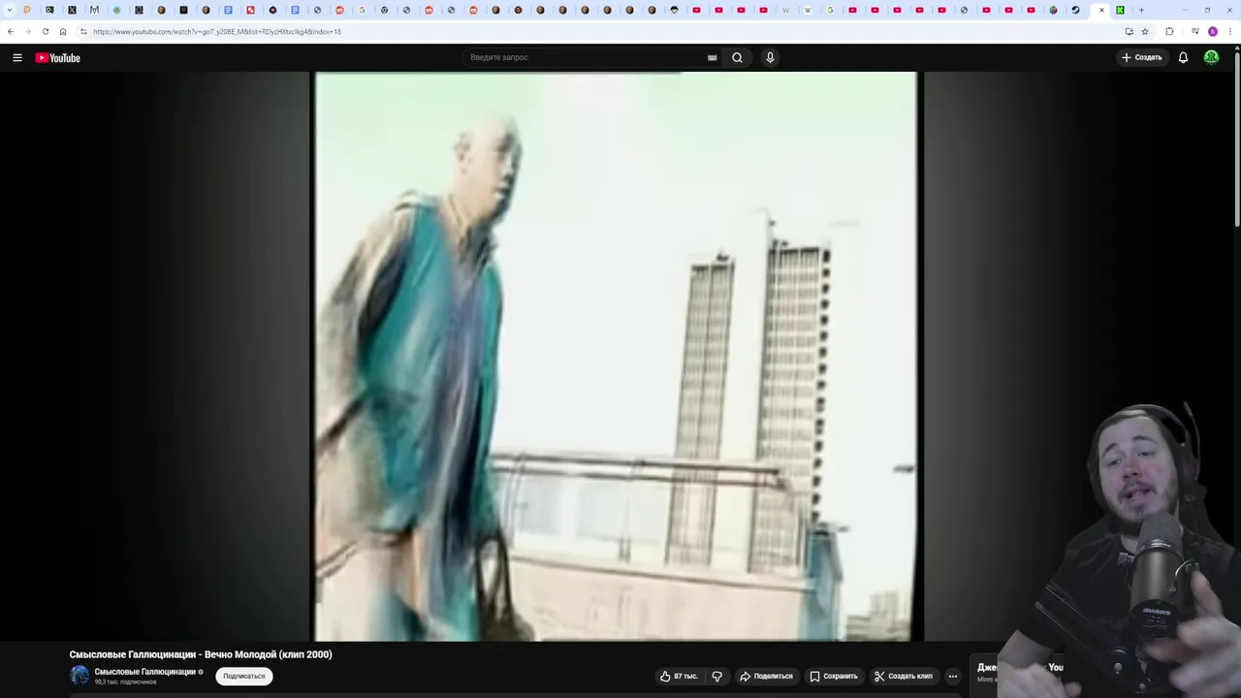Screen dimensions: 1241x698
Task: Open the Смысловые Галлюцинации channel avatar
Action: (80, 676)
